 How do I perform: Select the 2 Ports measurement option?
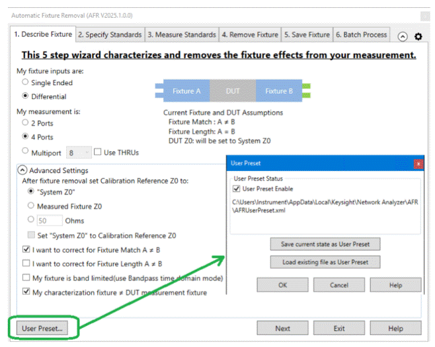(26, 123)
